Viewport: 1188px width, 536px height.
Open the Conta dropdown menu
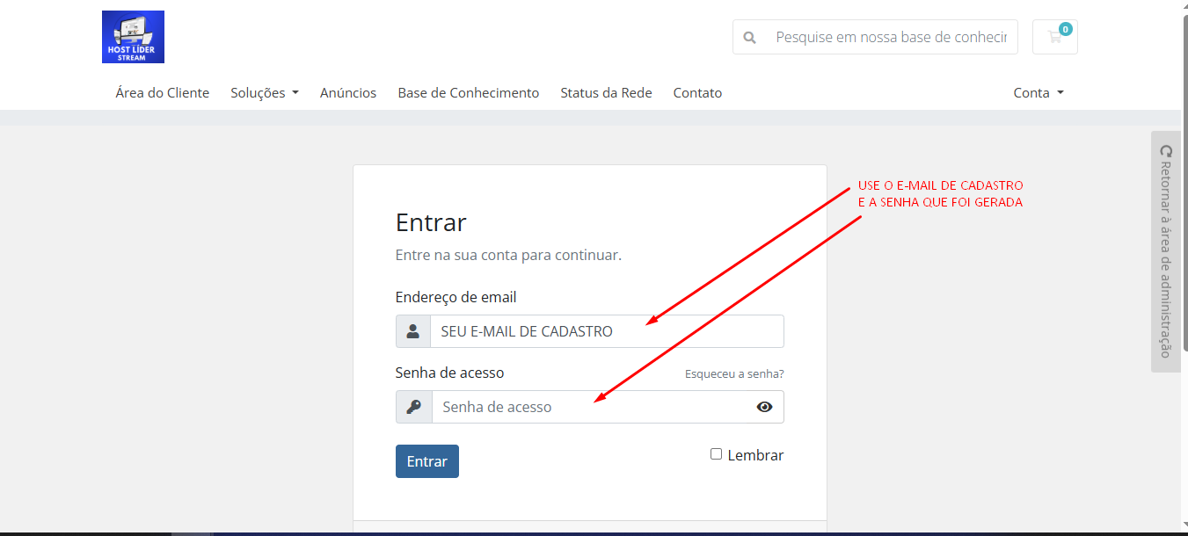tap(1038, 93)
